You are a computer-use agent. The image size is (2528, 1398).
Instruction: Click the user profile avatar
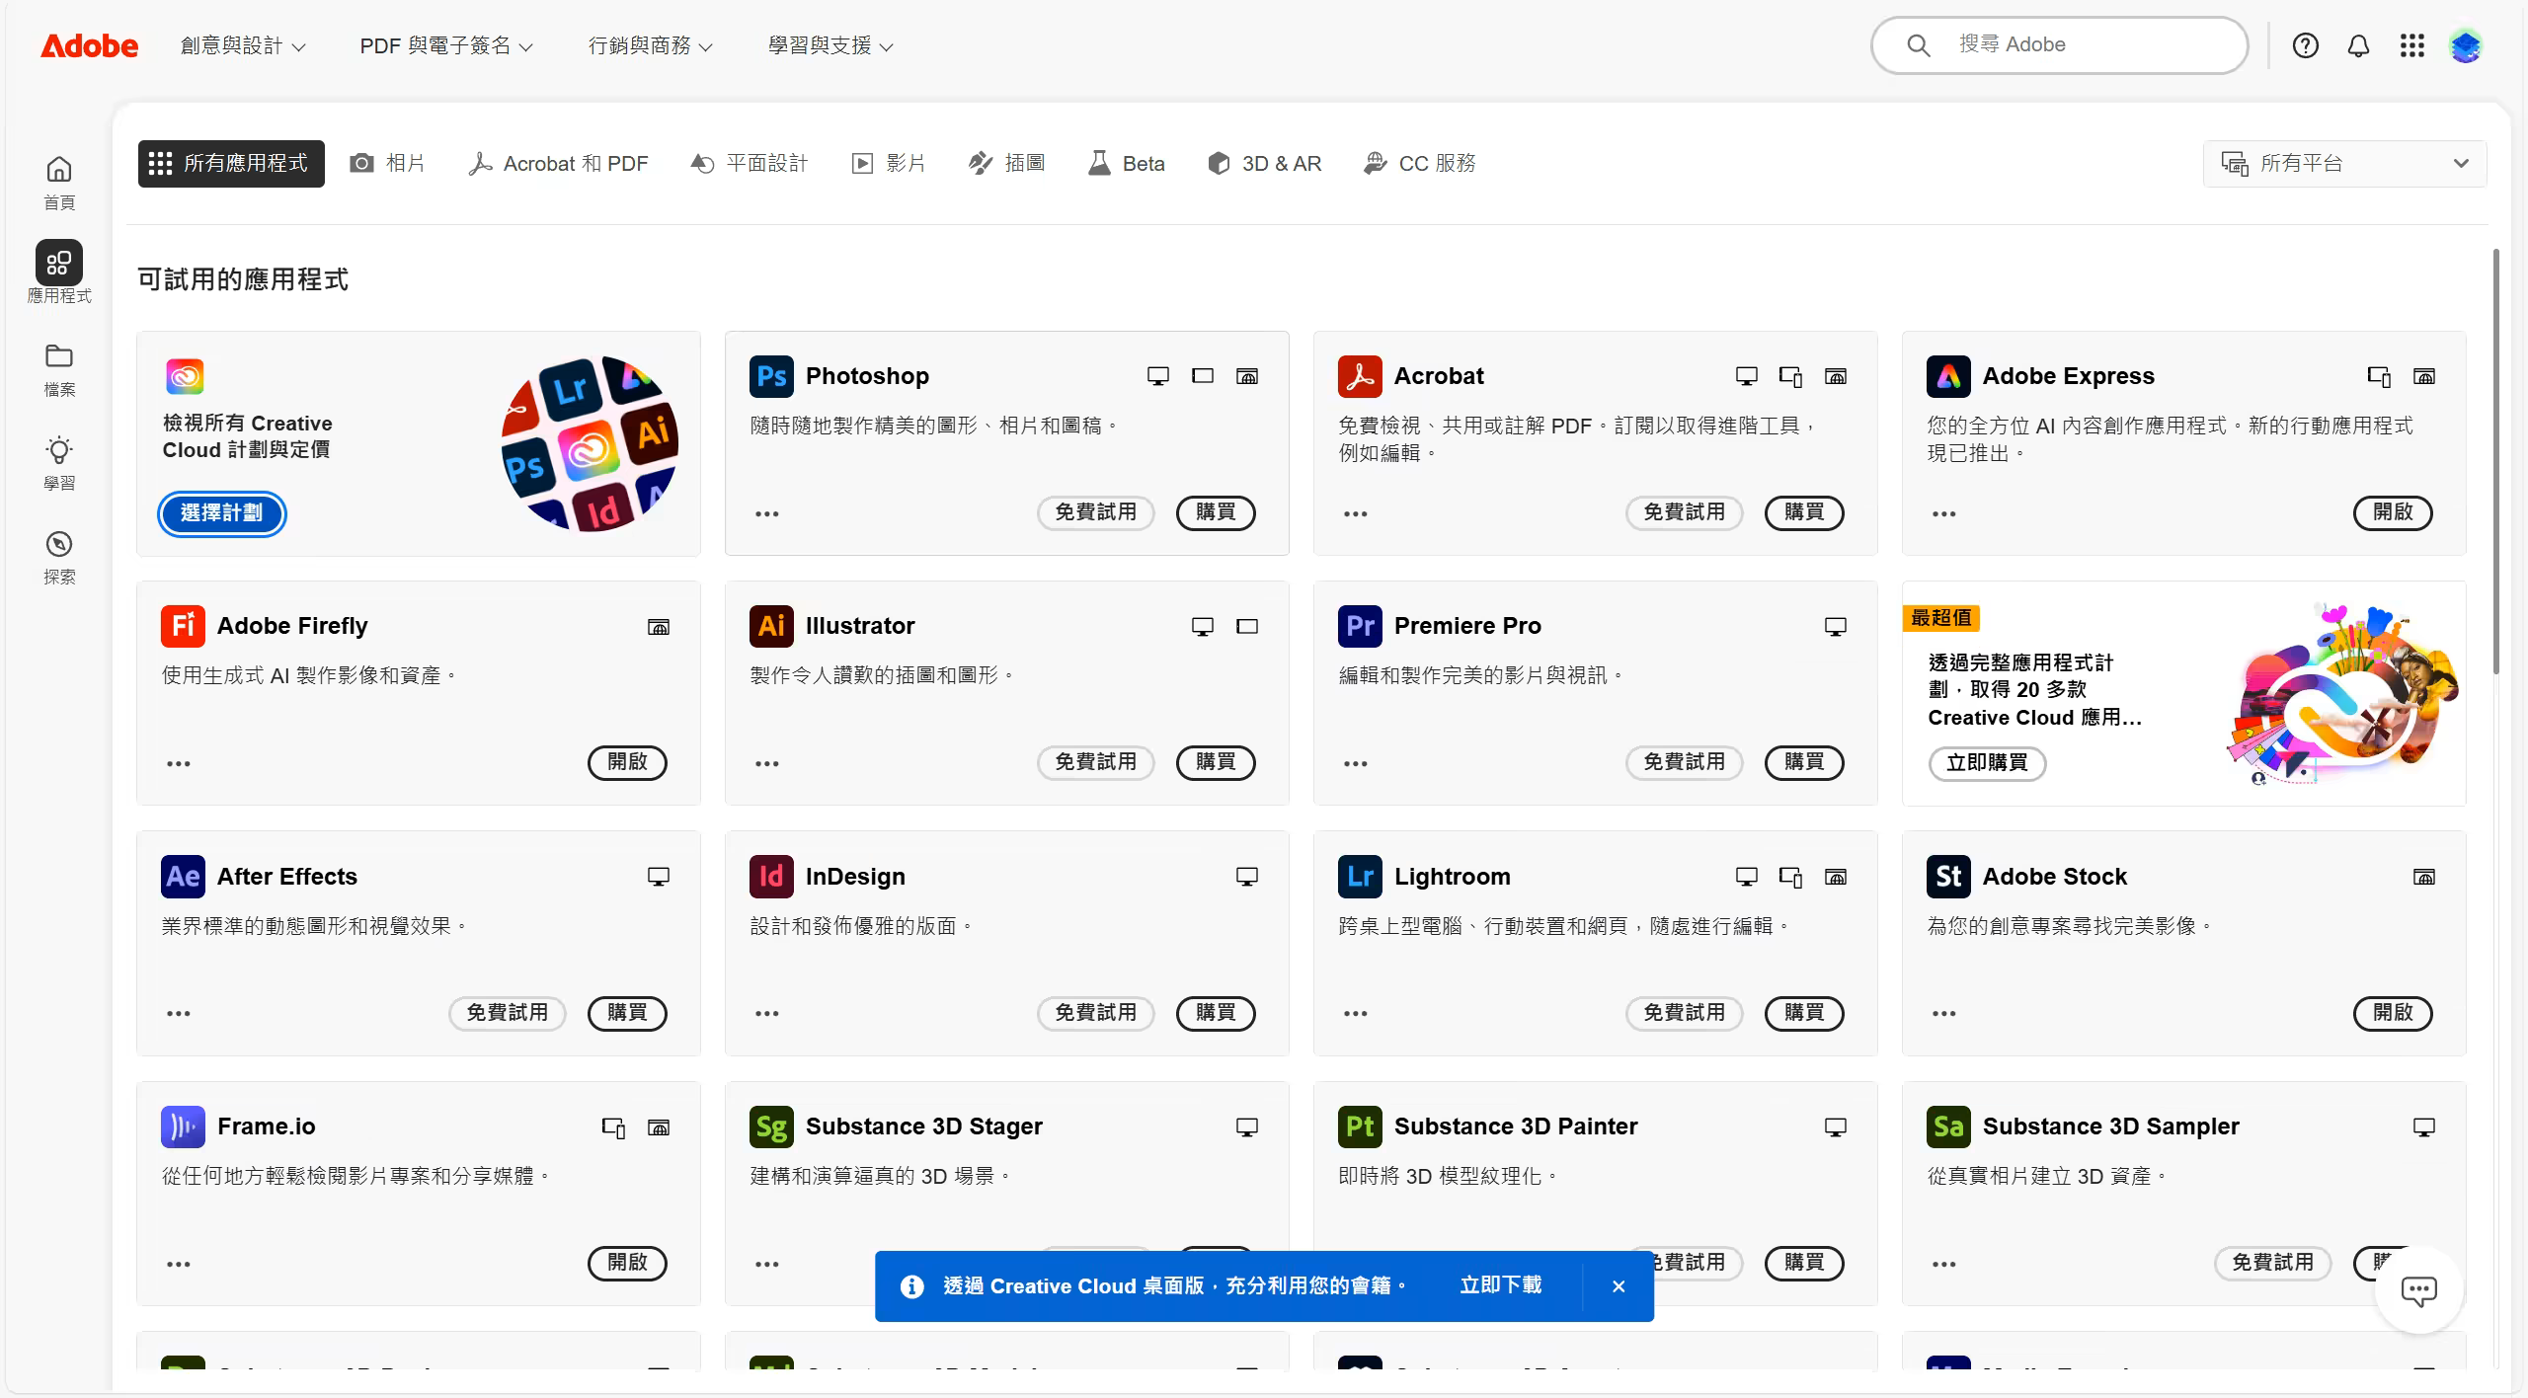click(2466, 45)
